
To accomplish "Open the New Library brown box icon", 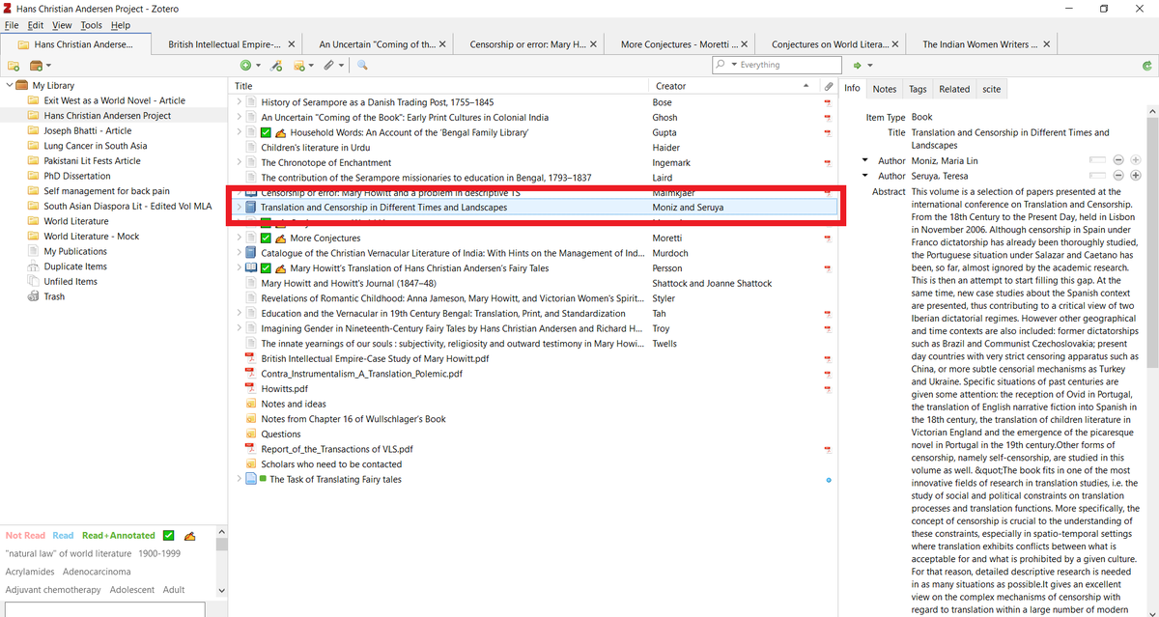I will point(37,66).
